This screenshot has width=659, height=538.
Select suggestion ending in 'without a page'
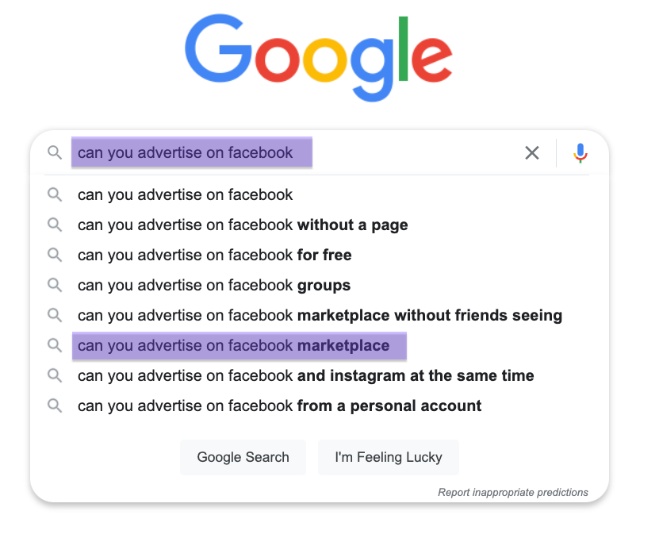(x=243, y=225)
